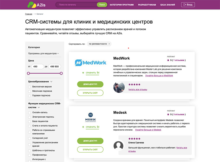220x162 pixels.
Task: Click the MedWork product title
Action: (x=122, y=58)
